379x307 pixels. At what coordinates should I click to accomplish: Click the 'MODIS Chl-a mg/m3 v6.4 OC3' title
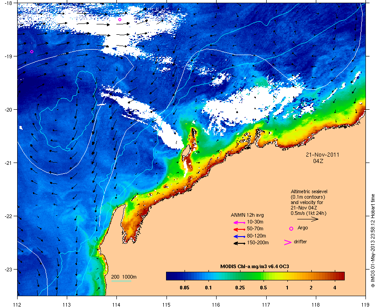[254, 267]
